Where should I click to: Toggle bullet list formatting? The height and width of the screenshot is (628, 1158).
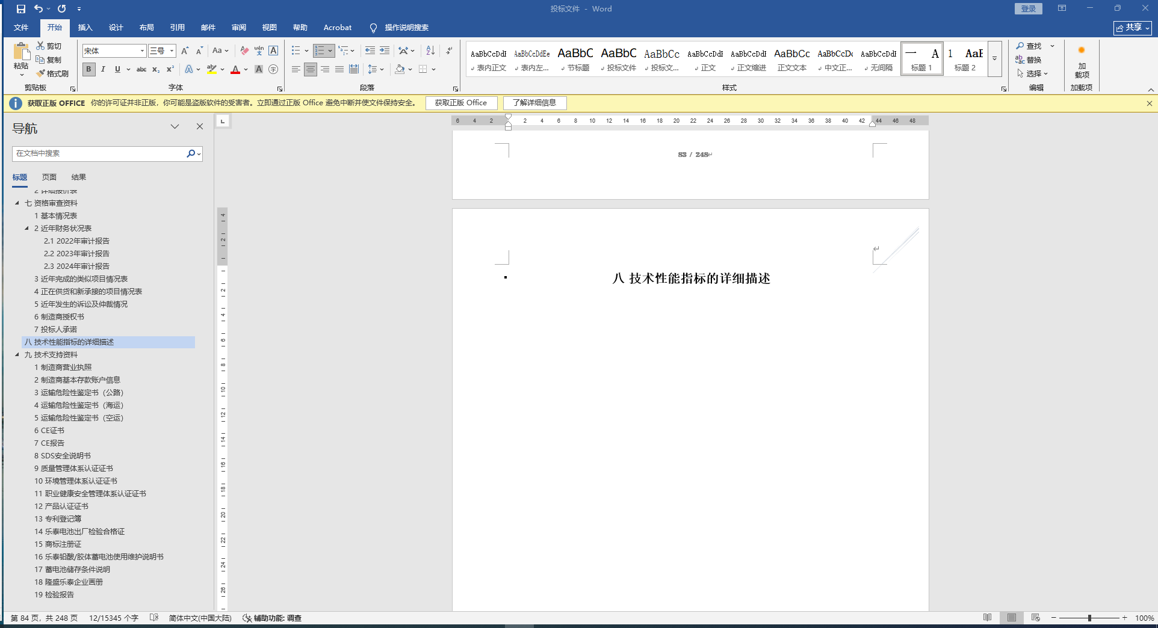(x=296, y=51)
